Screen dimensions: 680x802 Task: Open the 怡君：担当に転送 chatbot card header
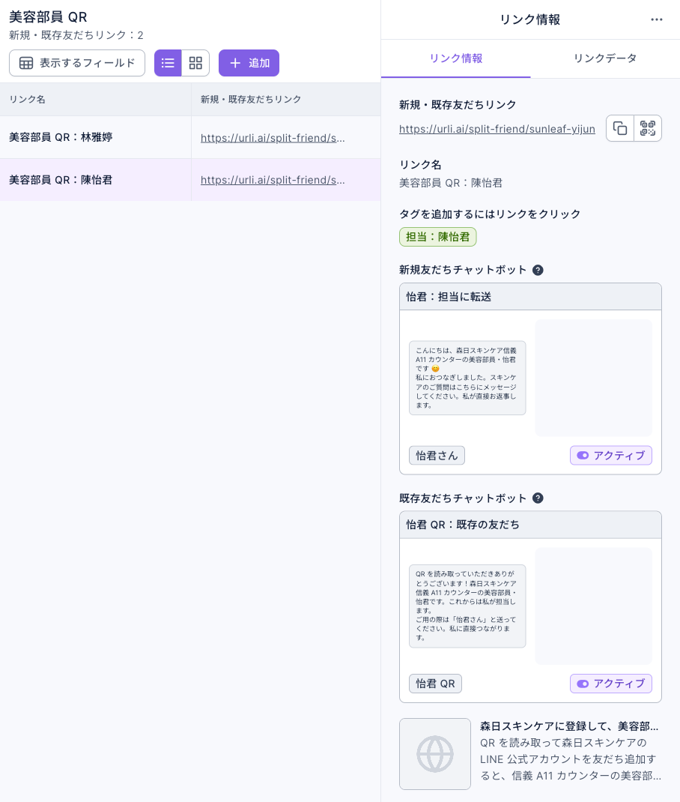click(530, 297)
